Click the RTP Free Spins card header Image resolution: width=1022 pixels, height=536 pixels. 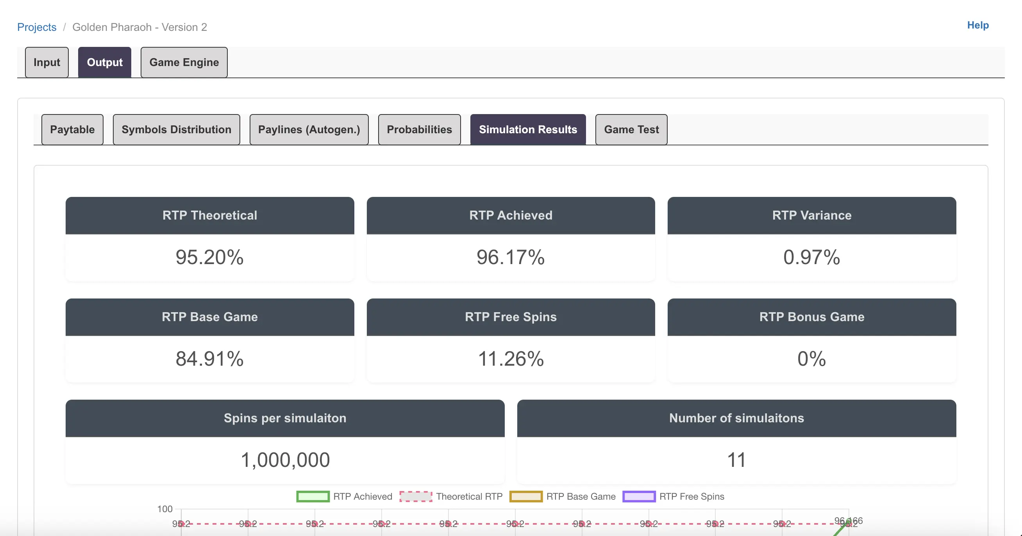511,317
